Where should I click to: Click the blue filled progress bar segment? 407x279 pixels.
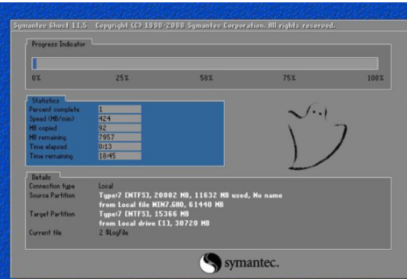[35, 63]
